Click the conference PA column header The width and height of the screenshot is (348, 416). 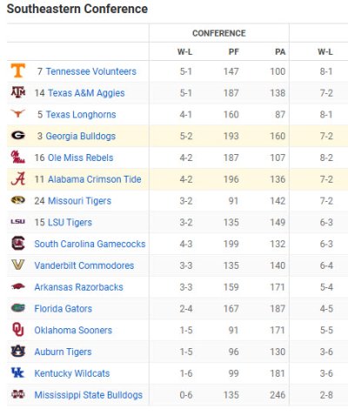point(280,52)
